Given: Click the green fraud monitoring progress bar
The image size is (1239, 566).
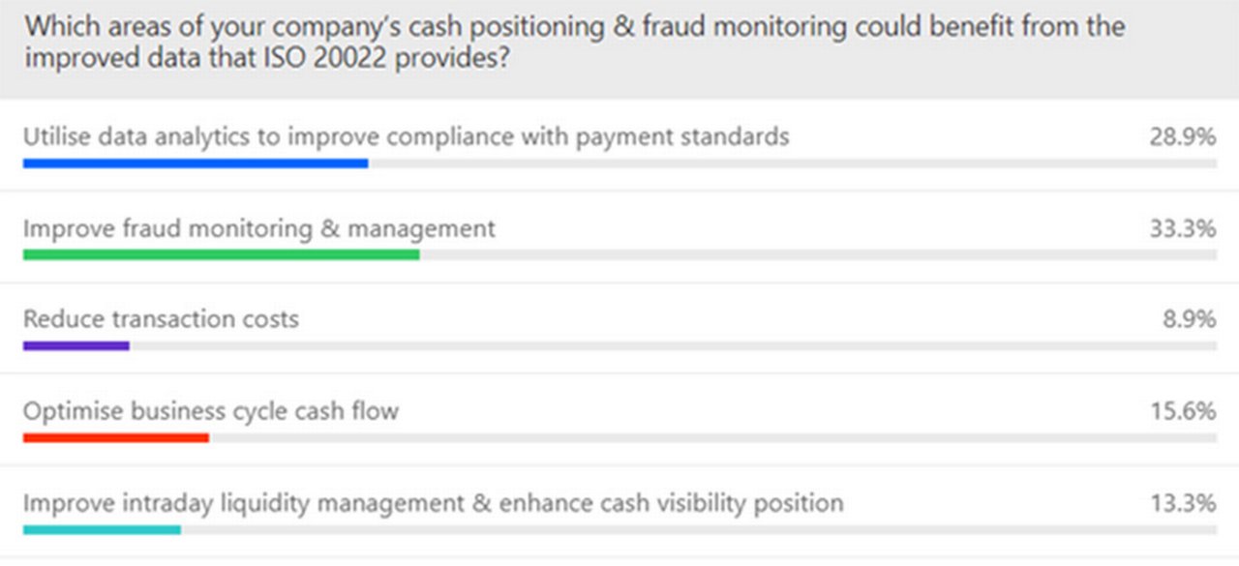Looking at the screenshot, I should coord(222,254).
